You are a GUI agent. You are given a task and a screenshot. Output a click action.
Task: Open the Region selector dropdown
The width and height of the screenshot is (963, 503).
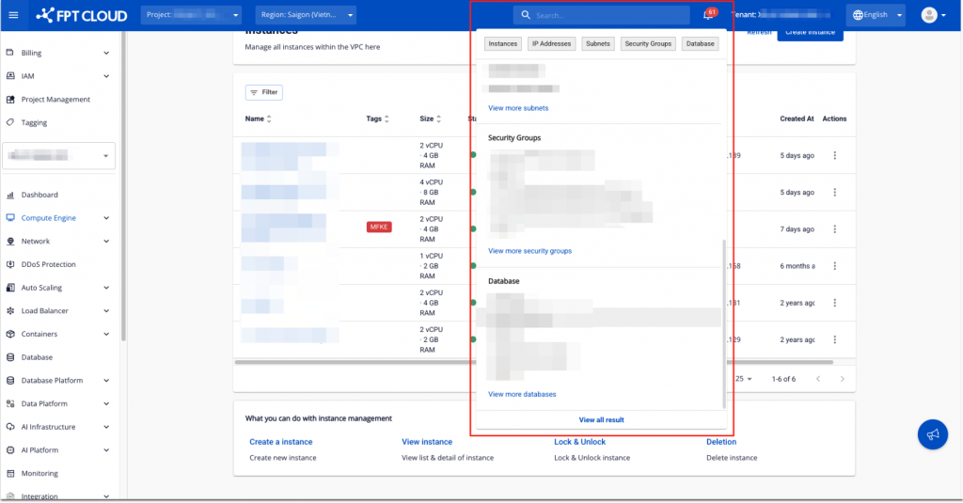tap(306, 15)
